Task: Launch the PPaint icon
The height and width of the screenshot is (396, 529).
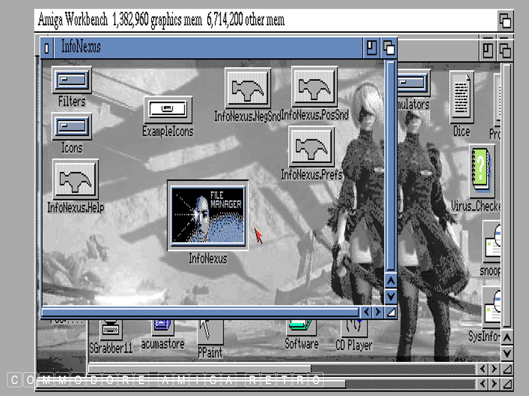Action: coord(210,332)
